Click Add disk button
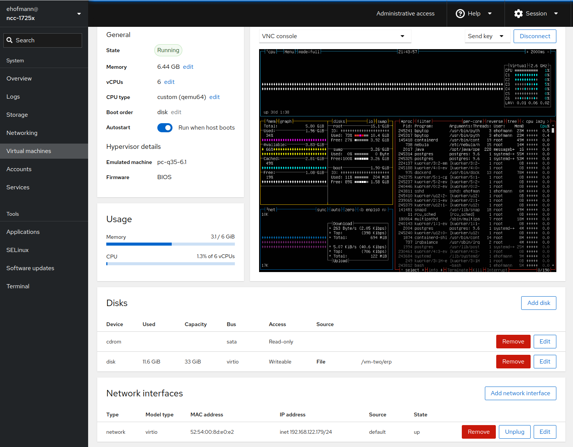This screenshot has height=447, width=573. (x=539, y=303)
